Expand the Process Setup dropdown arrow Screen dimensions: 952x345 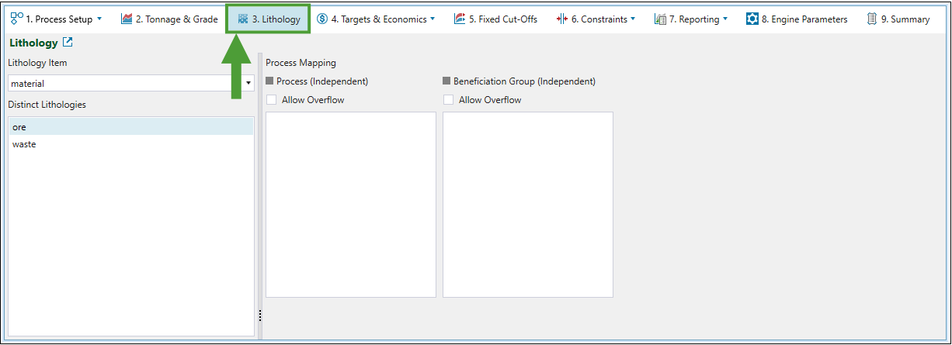click(x=99, y=19)
